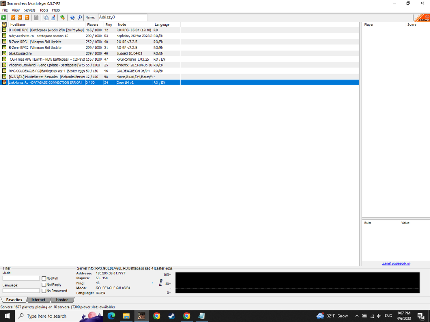
Task: Enable the Not Full filter checkbox
Action: 44,279
